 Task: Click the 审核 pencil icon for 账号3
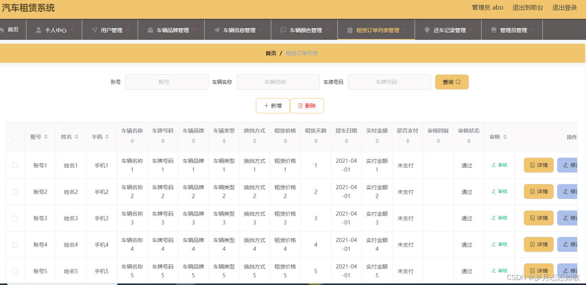tap(494, 218)
